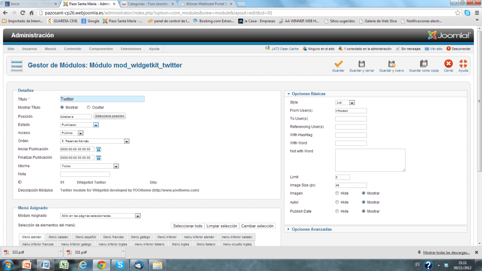
Task: Click Limpiar selección button
Action: (222, 226)
